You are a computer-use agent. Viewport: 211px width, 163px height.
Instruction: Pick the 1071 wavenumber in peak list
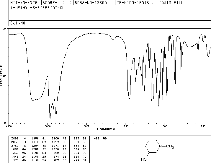(x=55, y=146)
